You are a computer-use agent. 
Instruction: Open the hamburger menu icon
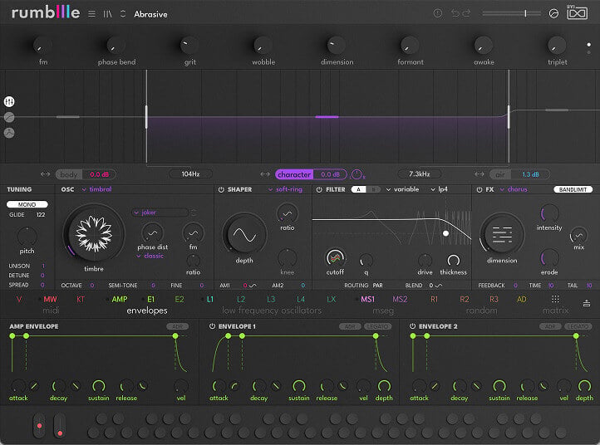(x=92, y=14)
